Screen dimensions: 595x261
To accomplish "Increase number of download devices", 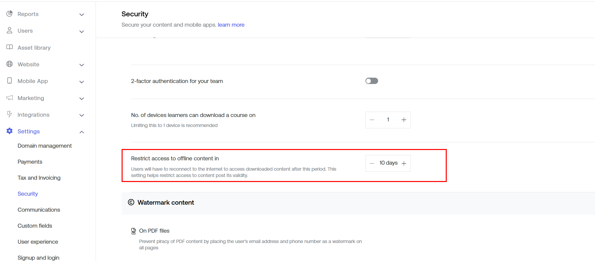I will [x=403, y=120].
